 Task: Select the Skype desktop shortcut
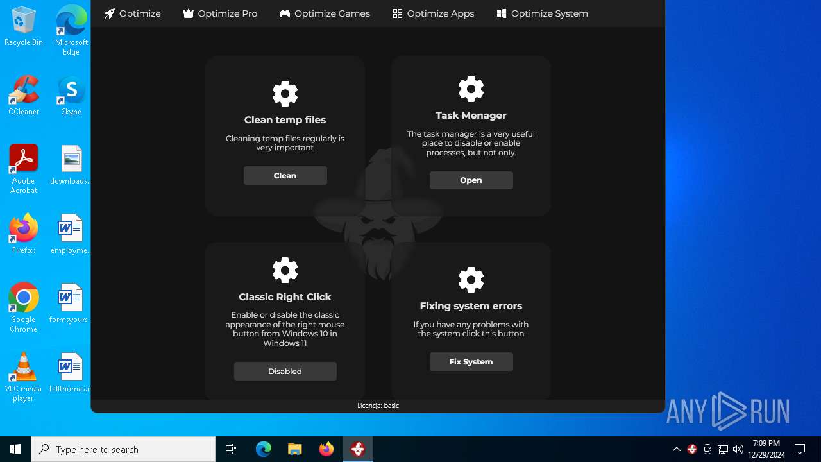[71, 96]
